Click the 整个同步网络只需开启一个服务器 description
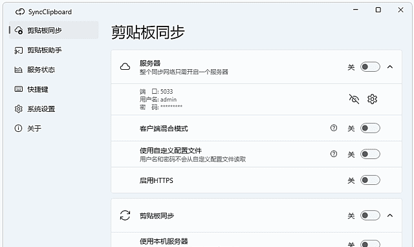Viewport: 414px width, 247px height. pyautogui.click(x=184, y=72)
